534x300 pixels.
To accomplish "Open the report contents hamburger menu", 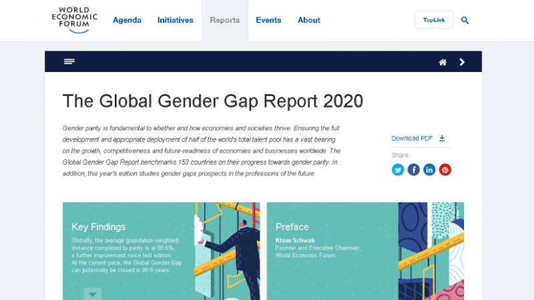I will pyautogui.click(x=69, y=61).
